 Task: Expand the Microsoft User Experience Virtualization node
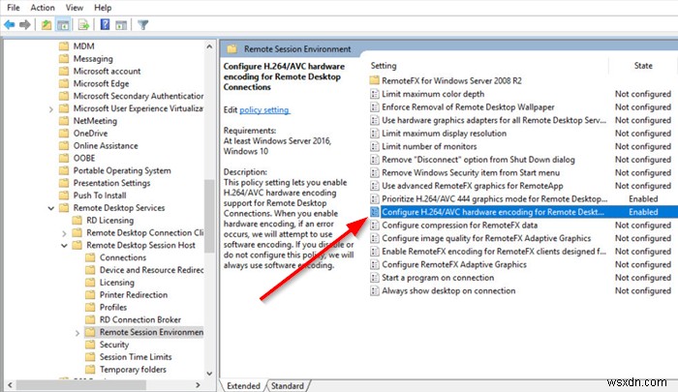click(x=51, y=109)
